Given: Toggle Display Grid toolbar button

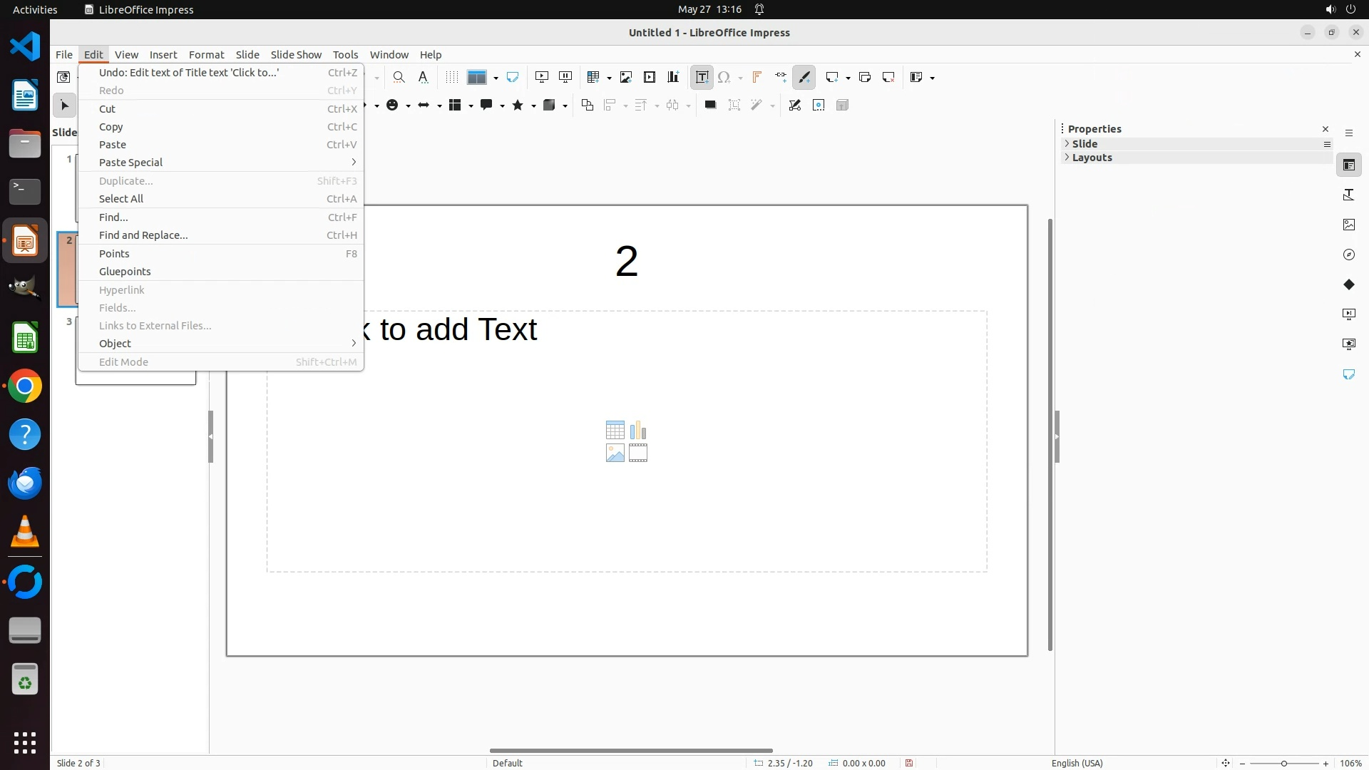Looking at the screenshot, I should (x=451, y=77).
